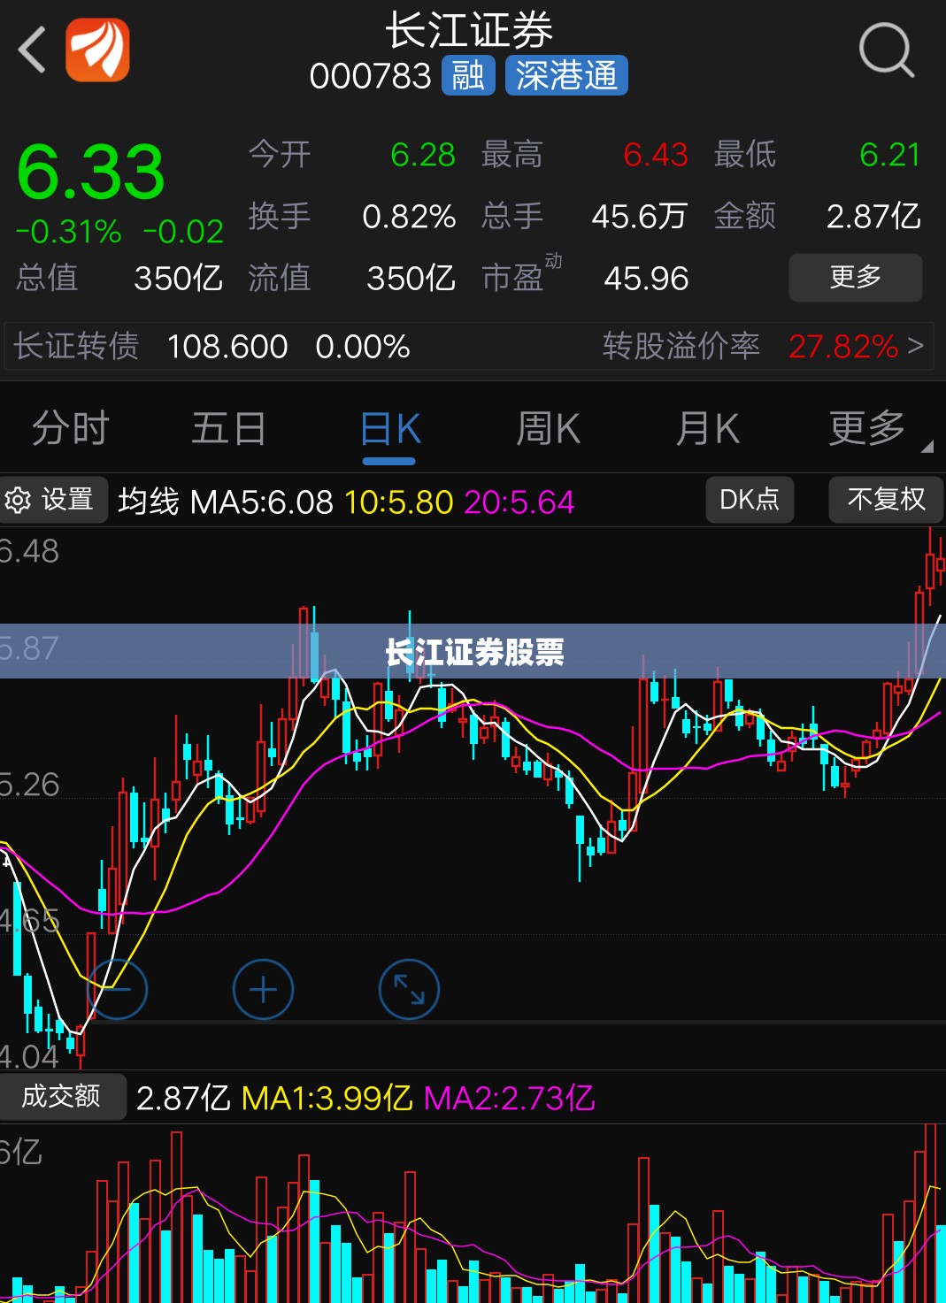Tap the MA1:3.99亿 volume label
Viewport: 946px width, 1303px height.
point(327,1099)
